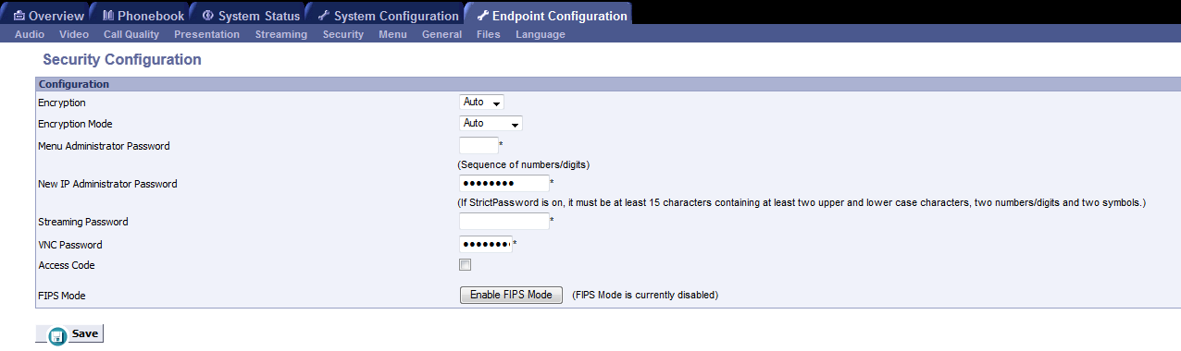Click the System Configuration wrench icon
This screenshot has width=1181, height=351.
point(323,16)
